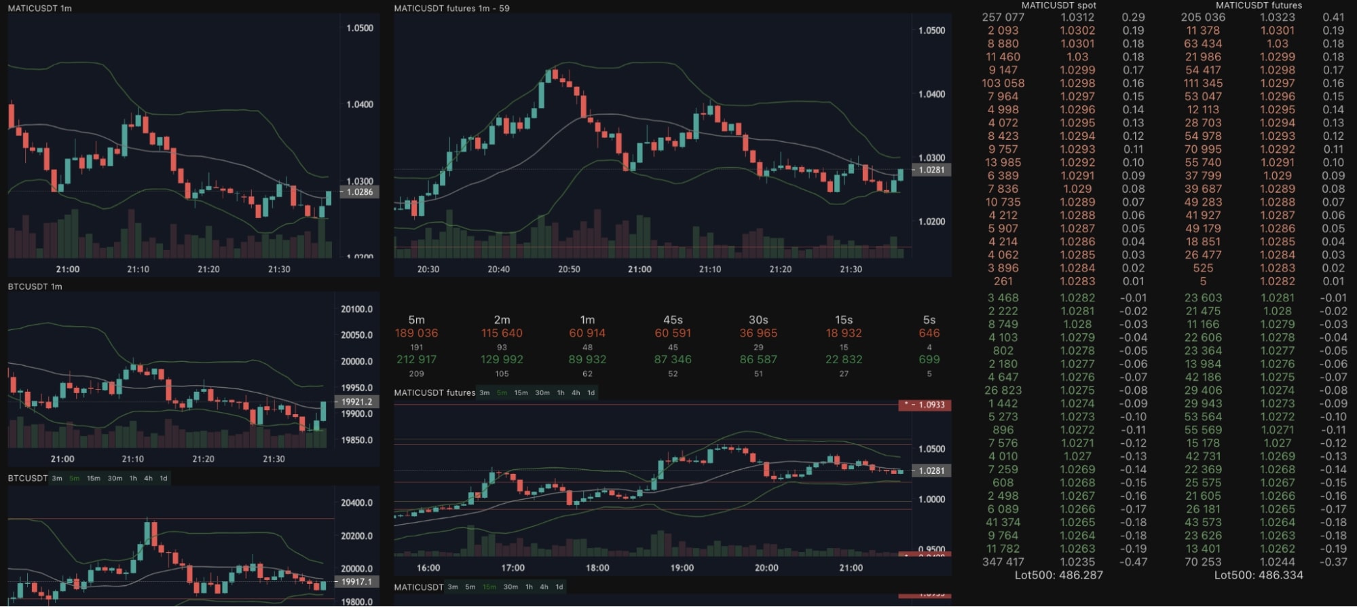
Task: Select 30m on bottom MATICUSDT spot chart
Action: [510, 587]
